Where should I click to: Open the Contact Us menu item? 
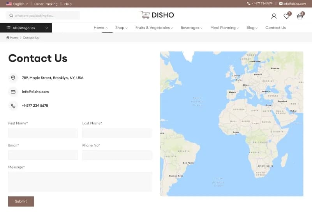click(275, 28)
